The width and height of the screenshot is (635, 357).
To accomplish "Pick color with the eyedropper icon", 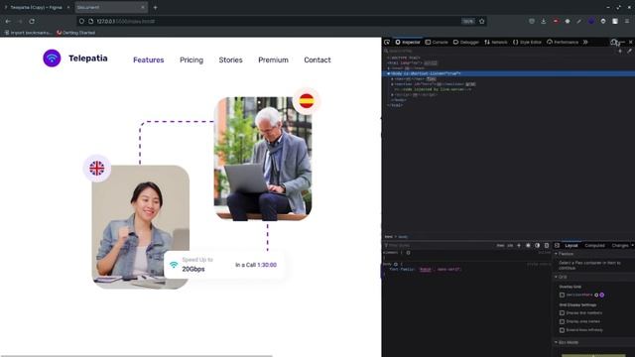I will click(629, 51).
